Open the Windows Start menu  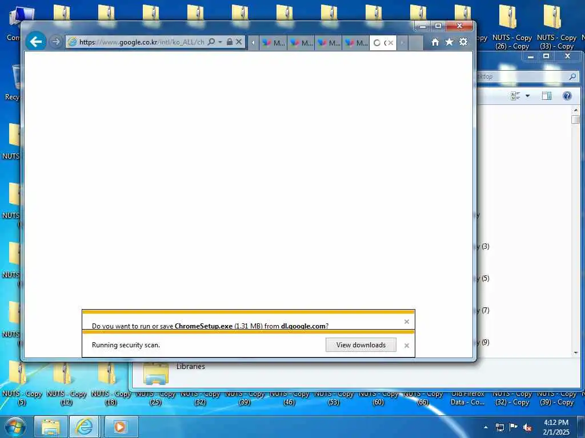15,427
